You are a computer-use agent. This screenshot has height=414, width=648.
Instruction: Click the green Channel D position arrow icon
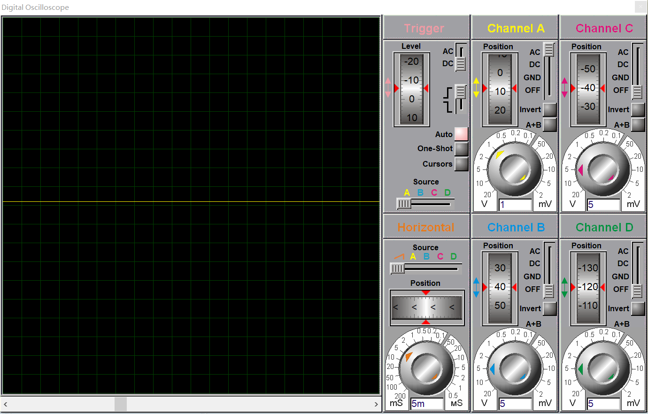564,287
